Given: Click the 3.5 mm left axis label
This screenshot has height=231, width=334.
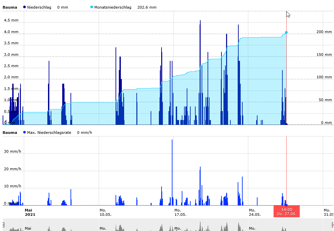Looking at the screenshot, I should coord(11,43).
